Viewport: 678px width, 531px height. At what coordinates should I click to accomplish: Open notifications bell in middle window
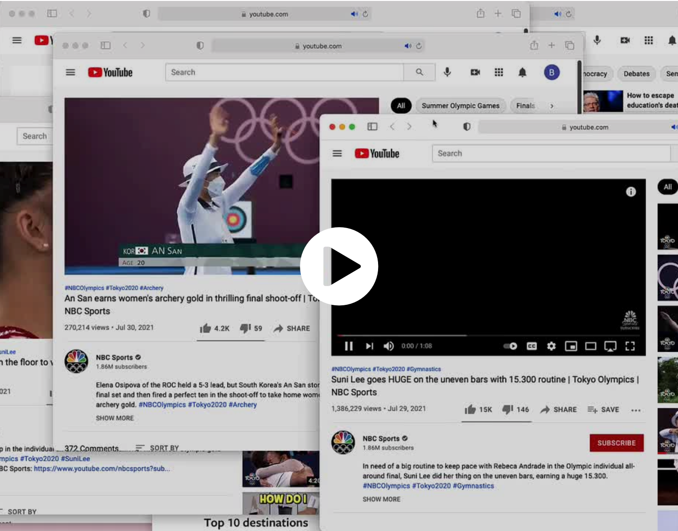coord(522,72)
